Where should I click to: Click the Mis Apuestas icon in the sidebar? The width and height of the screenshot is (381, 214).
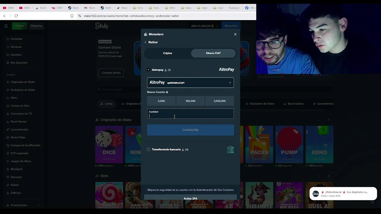click(8, 63)
